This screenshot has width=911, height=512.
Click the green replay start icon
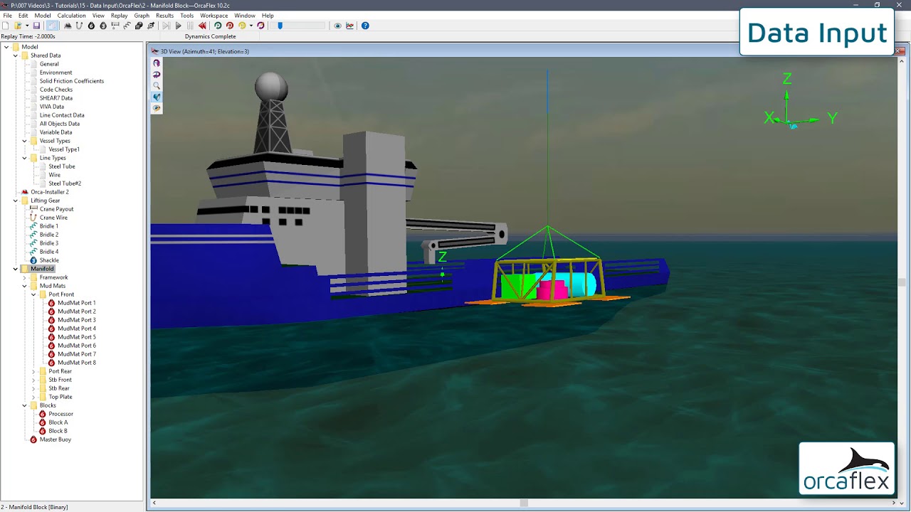pyautogui.click(x=218, y=26)
